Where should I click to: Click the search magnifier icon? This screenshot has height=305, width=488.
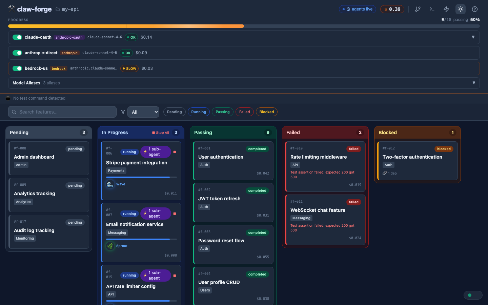click(14, 112)
